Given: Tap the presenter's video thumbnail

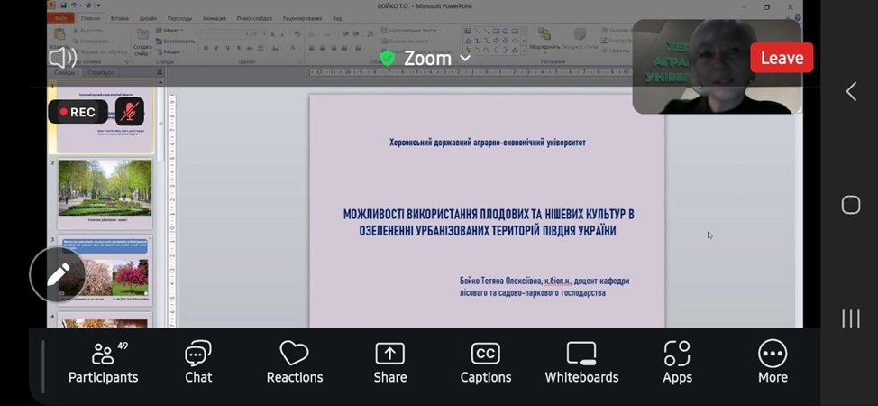Looking at the screenshot, I should click(x=717, y=66).
